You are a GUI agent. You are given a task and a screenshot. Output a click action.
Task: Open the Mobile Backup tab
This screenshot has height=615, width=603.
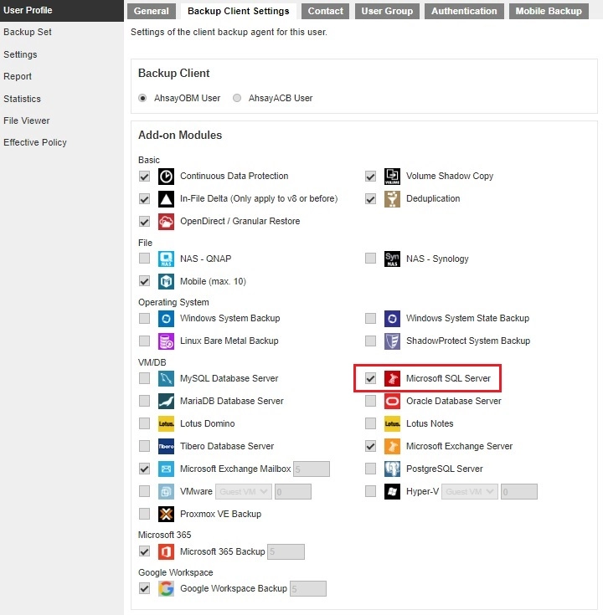[x=548, y=11]
